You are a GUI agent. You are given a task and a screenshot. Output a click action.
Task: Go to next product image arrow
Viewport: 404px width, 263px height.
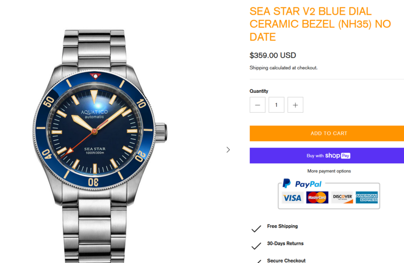pyautogui.click(x=228, y=149)
